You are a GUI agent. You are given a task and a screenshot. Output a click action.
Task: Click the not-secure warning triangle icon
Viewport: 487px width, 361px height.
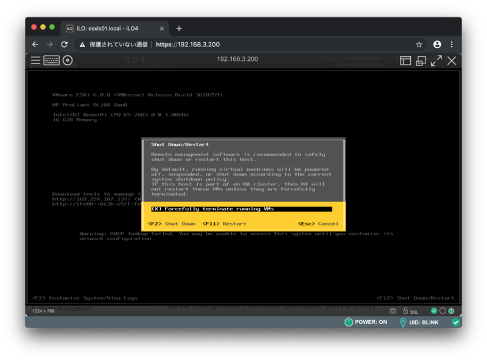[x=82, y=45]
